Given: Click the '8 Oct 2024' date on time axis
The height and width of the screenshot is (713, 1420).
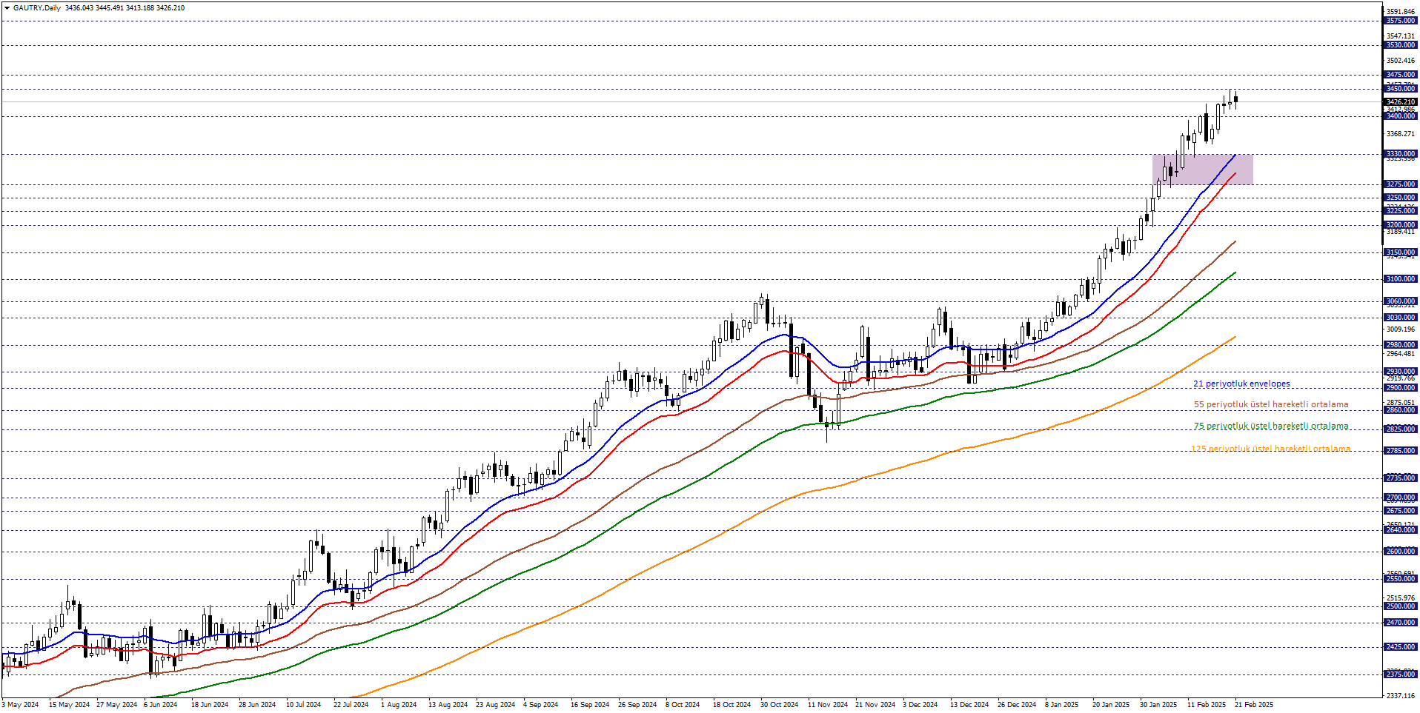Looking at the screenshot, I should coord(683,705).
